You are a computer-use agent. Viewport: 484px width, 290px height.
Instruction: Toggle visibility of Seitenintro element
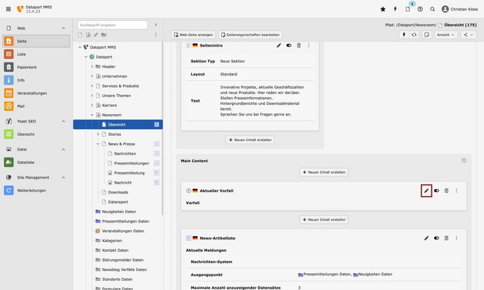pyautogui.click(x=289, y=45)
